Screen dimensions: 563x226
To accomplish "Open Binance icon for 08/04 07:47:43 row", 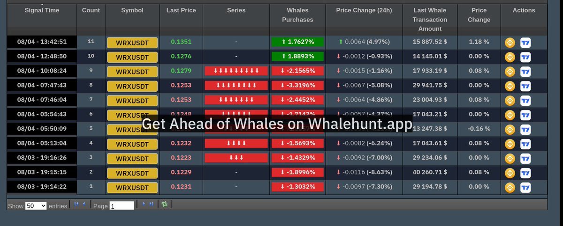I will 510,87.
